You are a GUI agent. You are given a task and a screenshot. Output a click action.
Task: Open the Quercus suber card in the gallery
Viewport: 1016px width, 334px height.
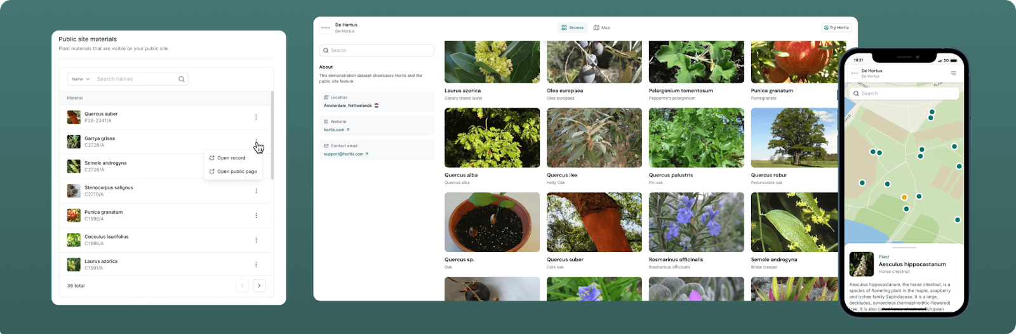pyautogui.click(x=594, y=231)
